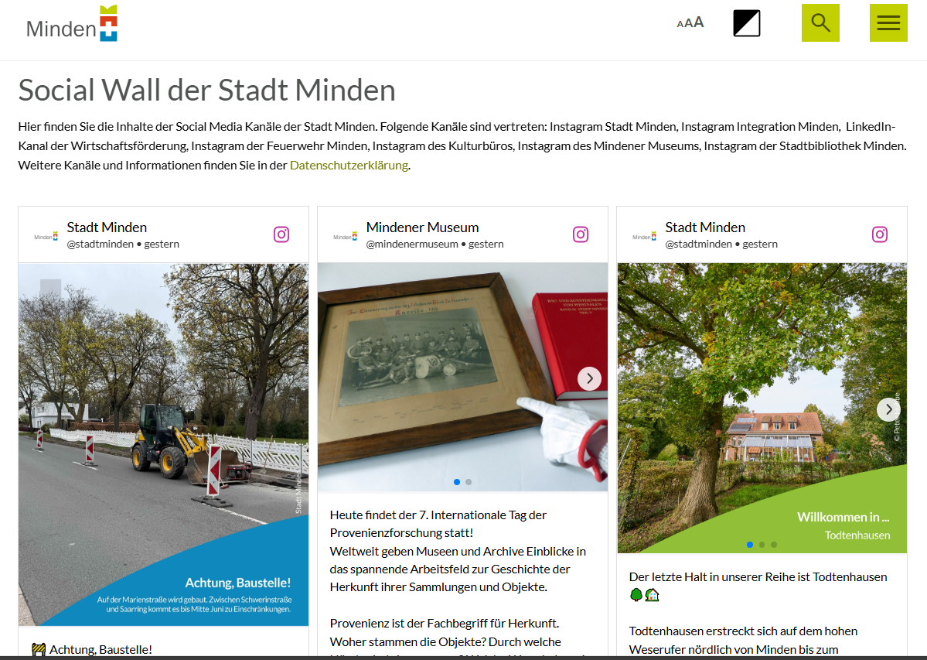Select the largest font size letter A
This screenshot has width=927, height=660.
coord(699,22)
